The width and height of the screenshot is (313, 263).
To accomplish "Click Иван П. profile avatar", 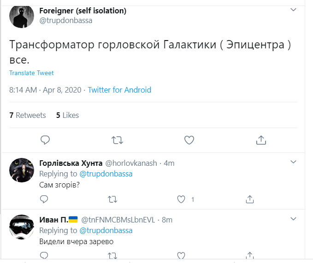I will point(21,227).
